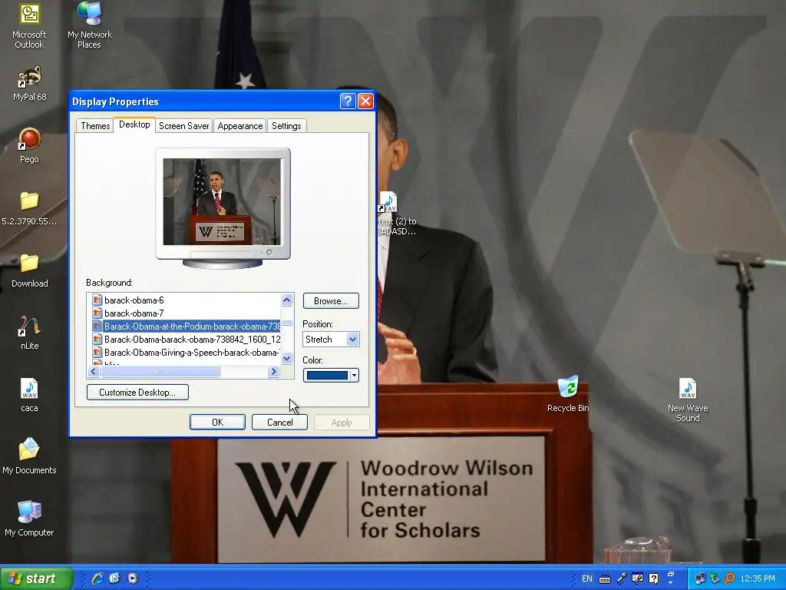This screenshot has height=590, width=786.
Task: Click the green shield tray icon
Action: tap(715, 578)
